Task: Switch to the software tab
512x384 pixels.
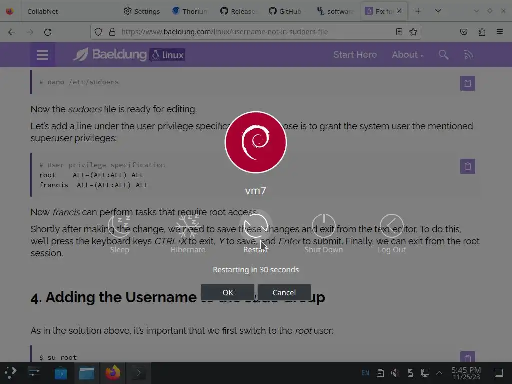Action: [335, 11]
